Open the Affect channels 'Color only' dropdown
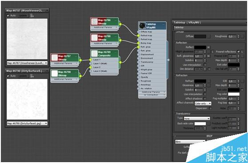 click(x=203, y=103)
